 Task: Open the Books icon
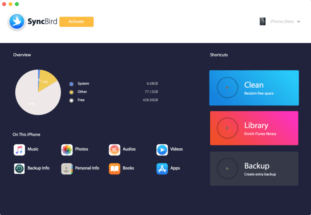(x=114, y=169)
